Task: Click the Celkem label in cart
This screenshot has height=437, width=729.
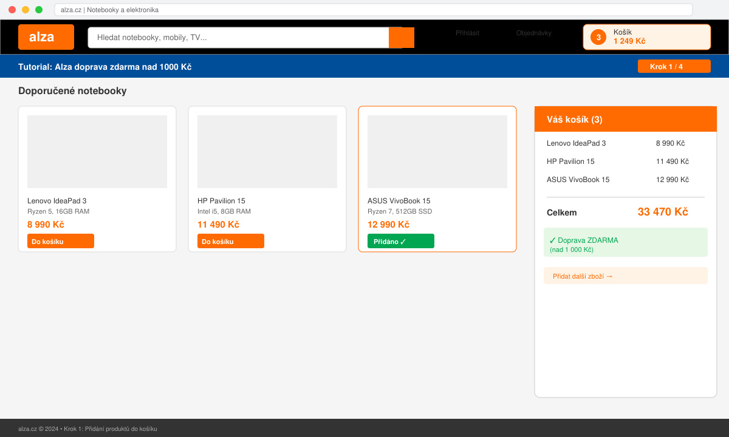Action: pos(562,212)
